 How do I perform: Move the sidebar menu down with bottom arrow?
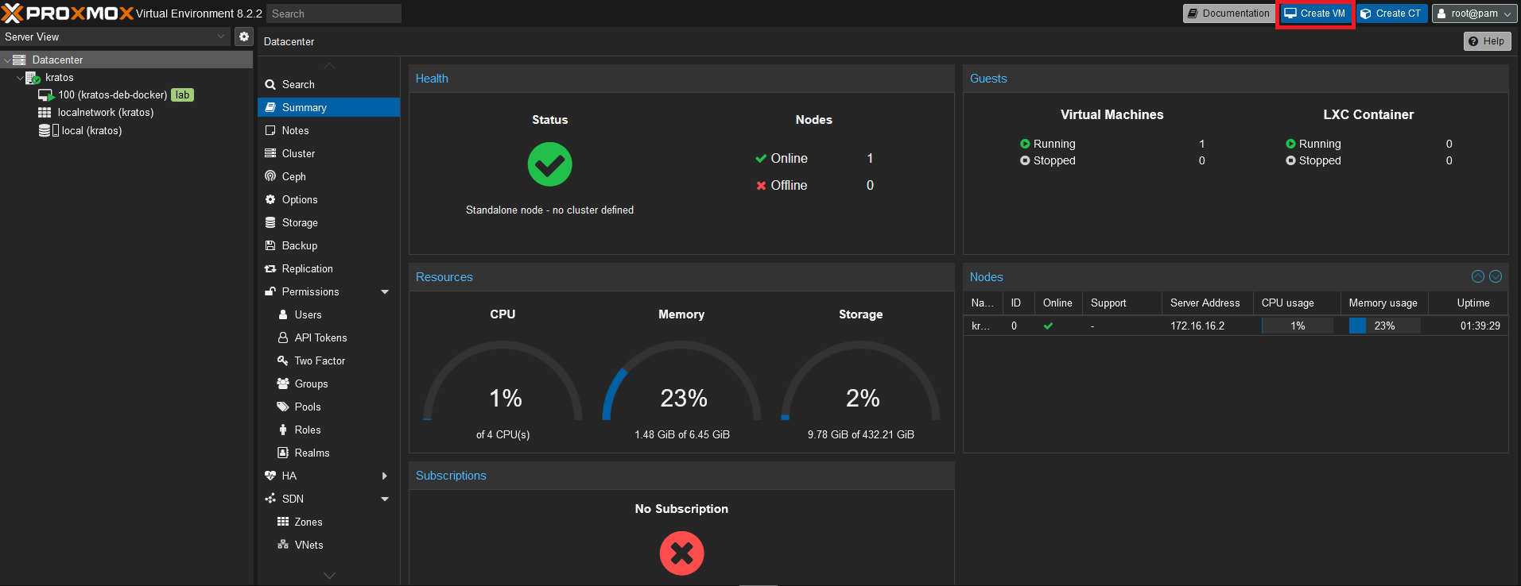coord(329,576)
